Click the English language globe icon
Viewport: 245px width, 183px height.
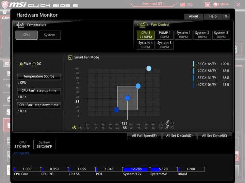215,4
